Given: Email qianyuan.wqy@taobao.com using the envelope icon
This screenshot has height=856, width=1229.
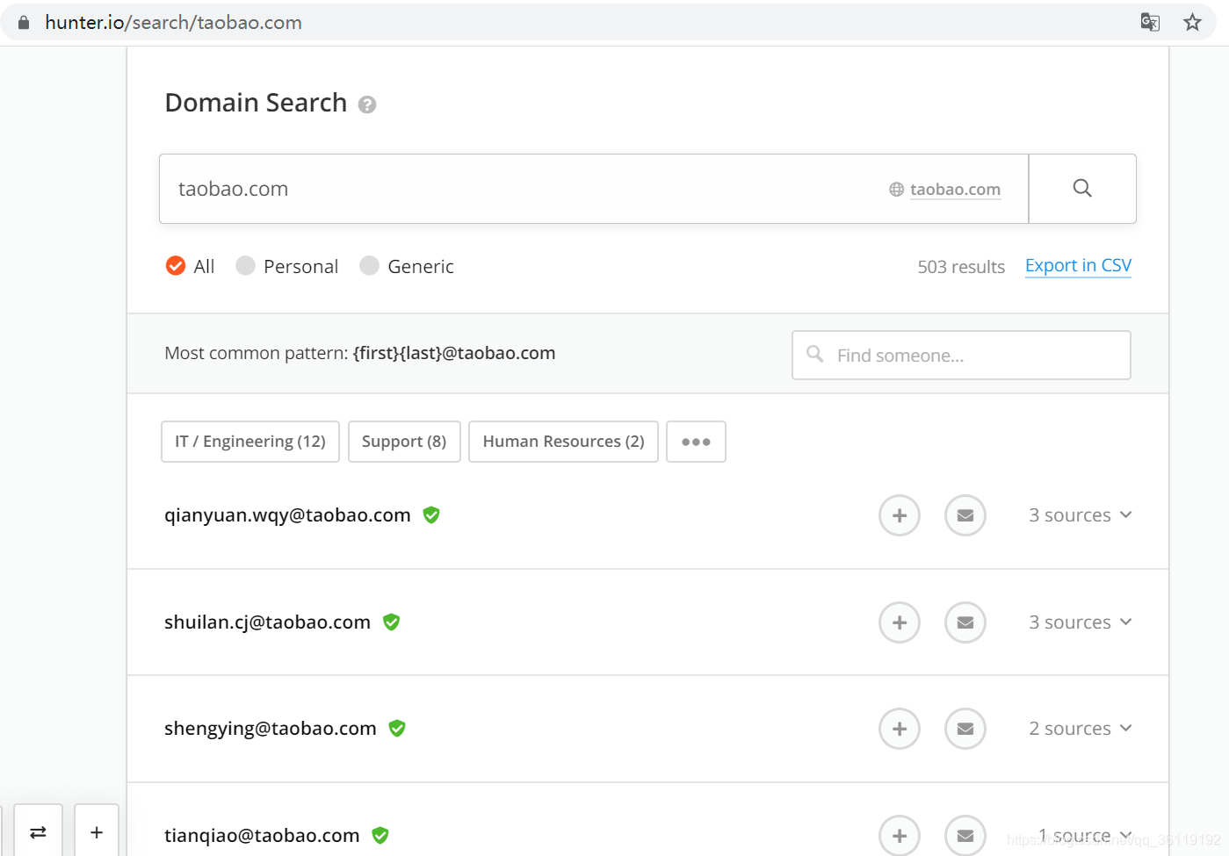Looking at the screenshot, I should point(965,515).
